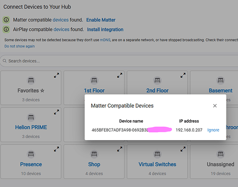Expand the Helion PRIME card
The image size is (238, 187).
coord(56,112)
